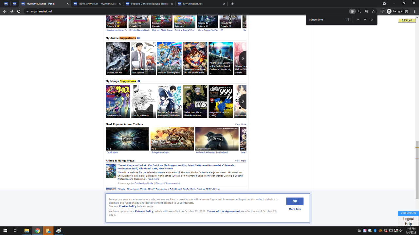This screenshot has width=419, height=235.
Task: Play the Death Note trailer
Action: tap(127, 139)
